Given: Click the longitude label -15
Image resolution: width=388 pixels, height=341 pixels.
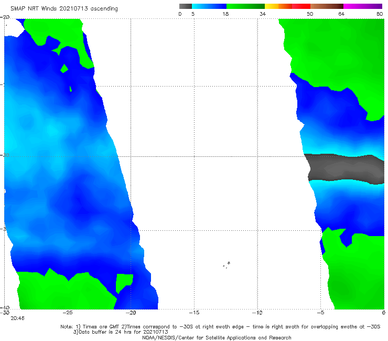Looking at the screenshot, I should pyautogui.click(x=194, y=313).
